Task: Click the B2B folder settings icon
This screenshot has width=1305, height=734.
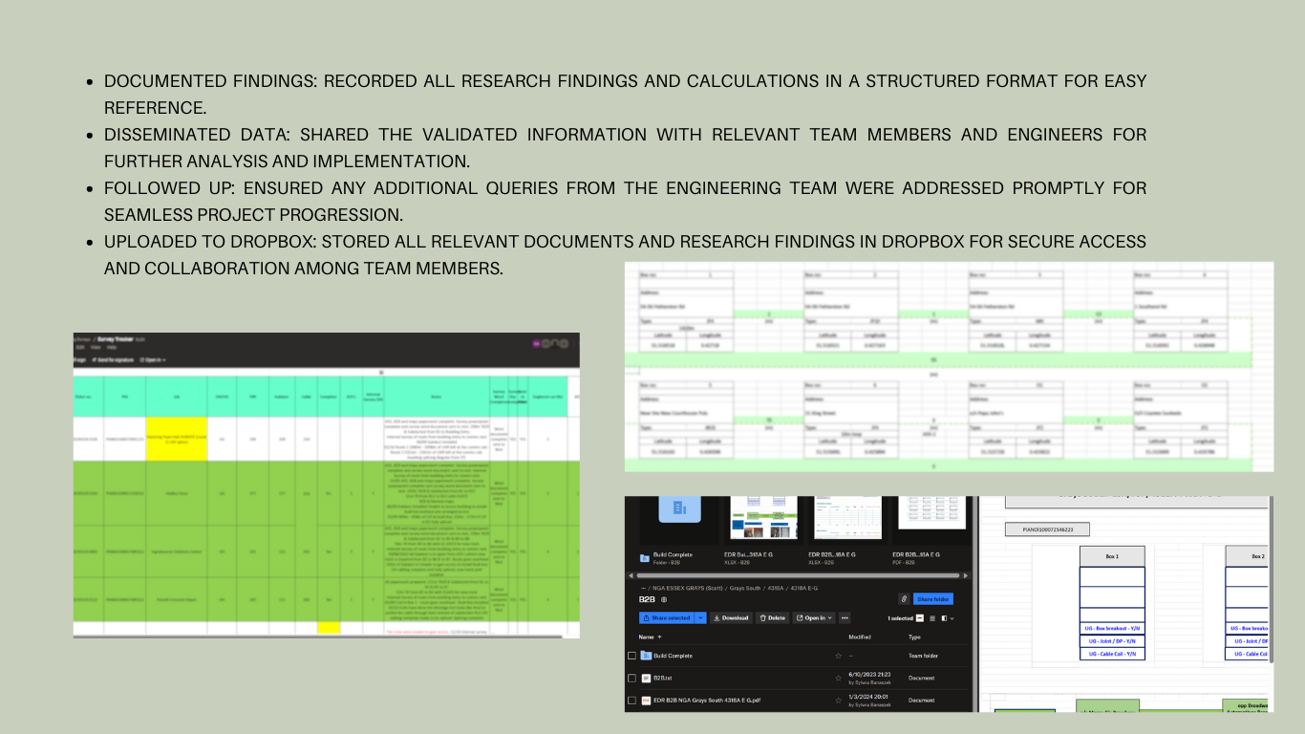Action: click(664, 599)
